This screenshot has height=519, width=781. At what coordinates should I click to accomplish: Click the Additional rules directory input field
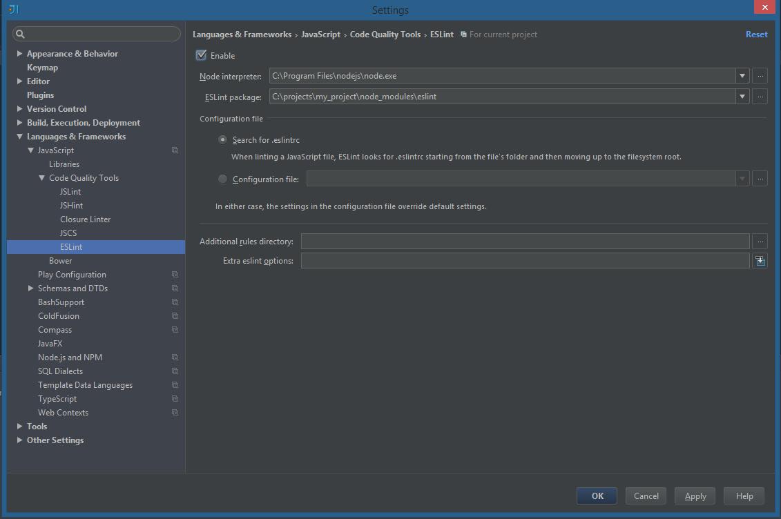point(525,242)
